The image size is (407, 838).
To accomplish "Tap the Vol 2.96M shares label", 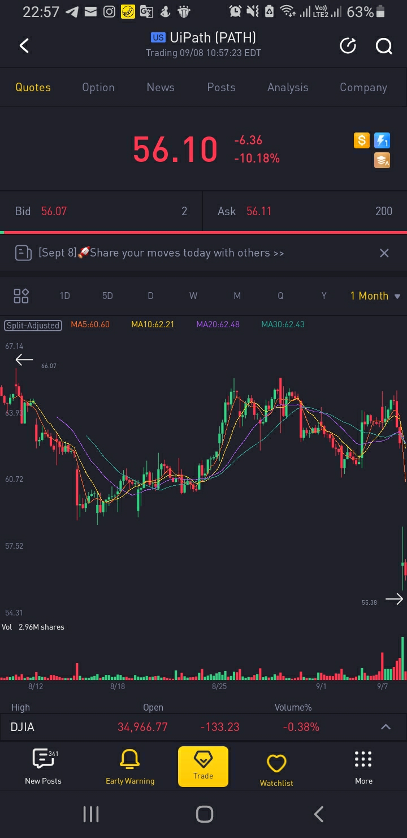I will click(33, 627).
